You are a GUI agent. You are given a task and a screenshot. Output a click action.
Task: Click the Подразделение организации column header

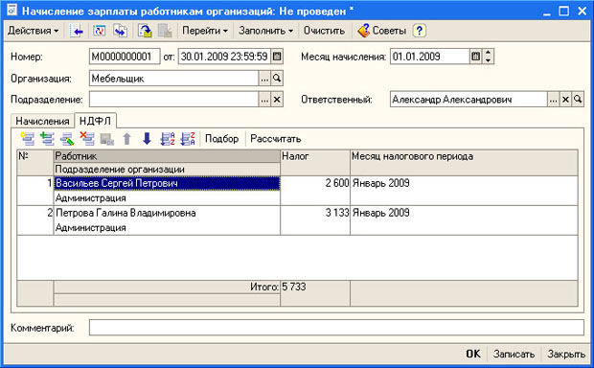point(167,170)
